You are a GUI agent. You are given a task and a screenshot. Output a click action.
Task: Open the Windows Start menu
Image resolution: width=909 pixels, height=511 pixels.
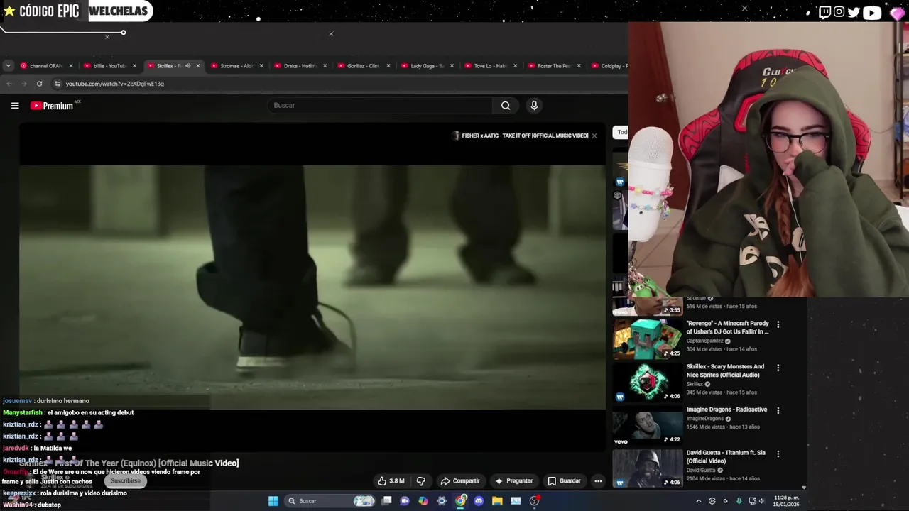[x=273, y=501]
